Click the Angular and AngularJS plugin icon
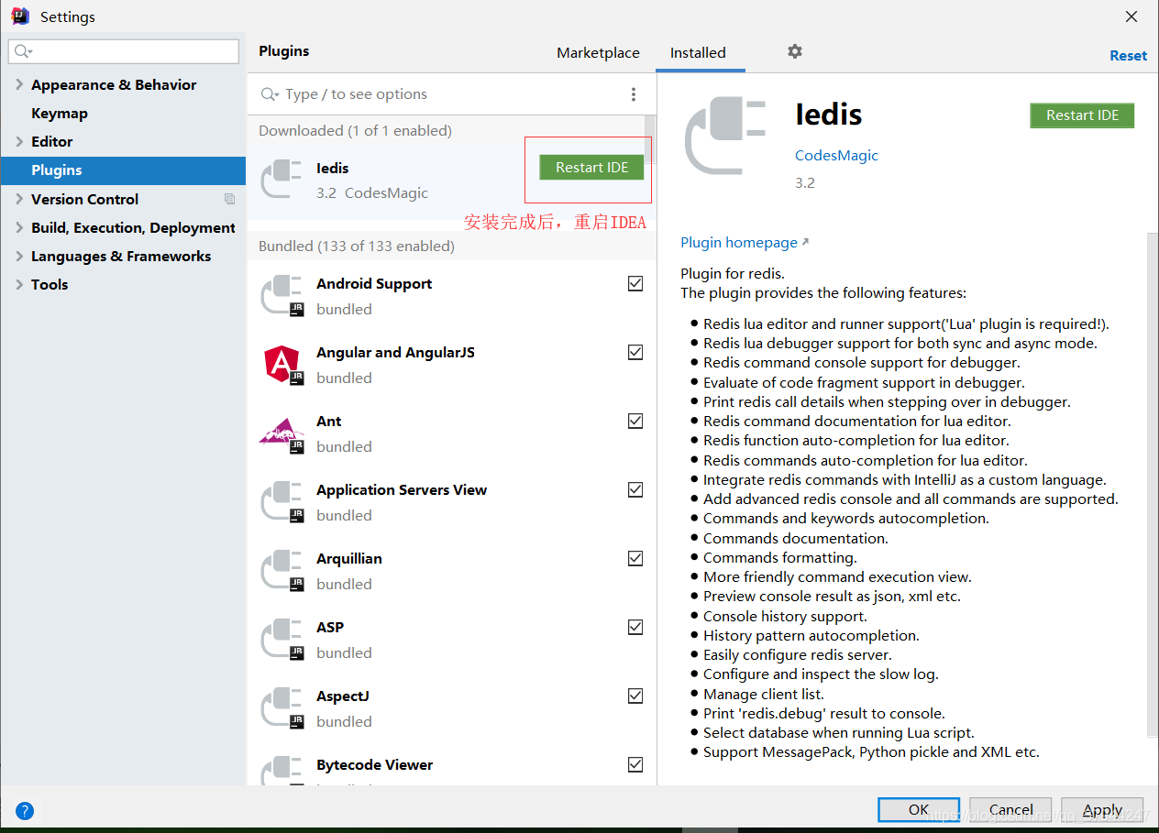The image size is (1159, 833). coord(281,364)
